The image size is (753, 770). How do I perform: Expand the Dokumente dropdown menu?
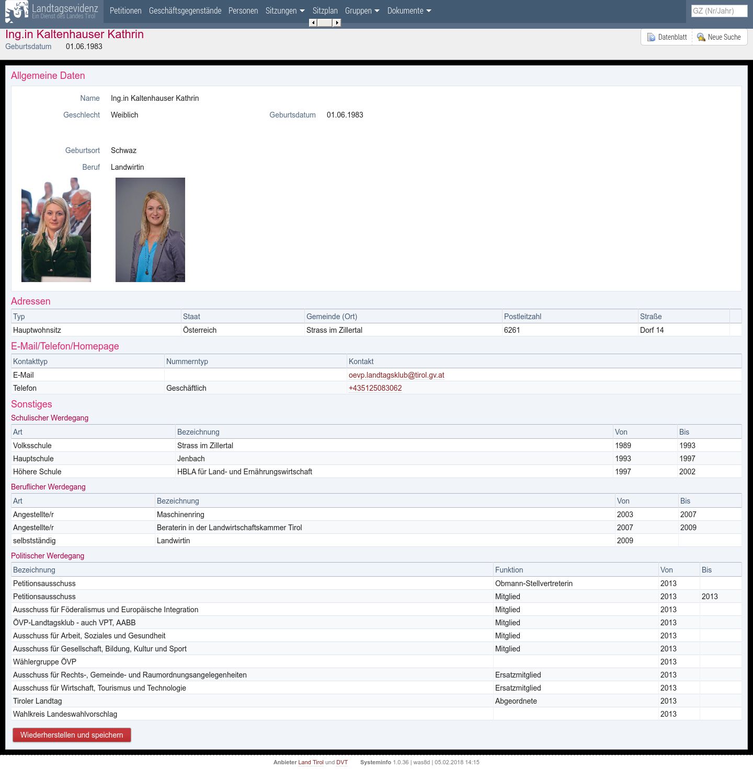coord(409,11)
